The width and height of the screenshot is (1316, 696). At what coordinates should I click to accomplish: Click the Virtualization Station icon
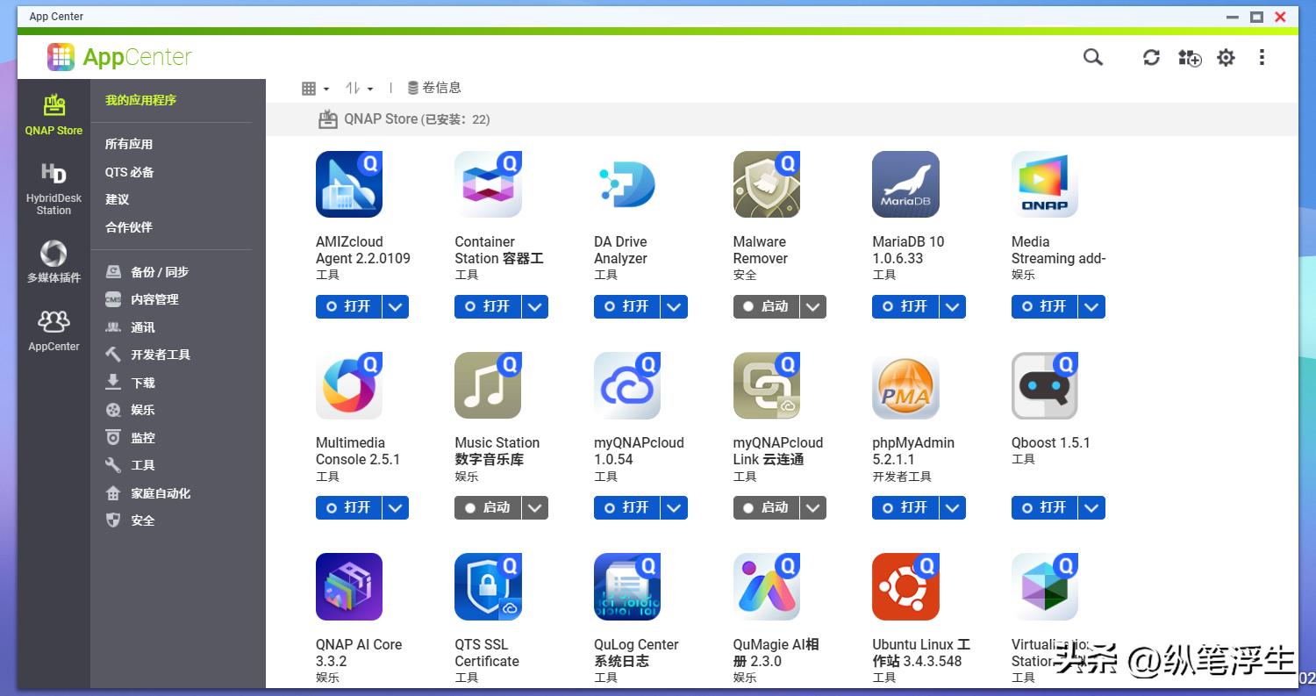(1045, 586)
